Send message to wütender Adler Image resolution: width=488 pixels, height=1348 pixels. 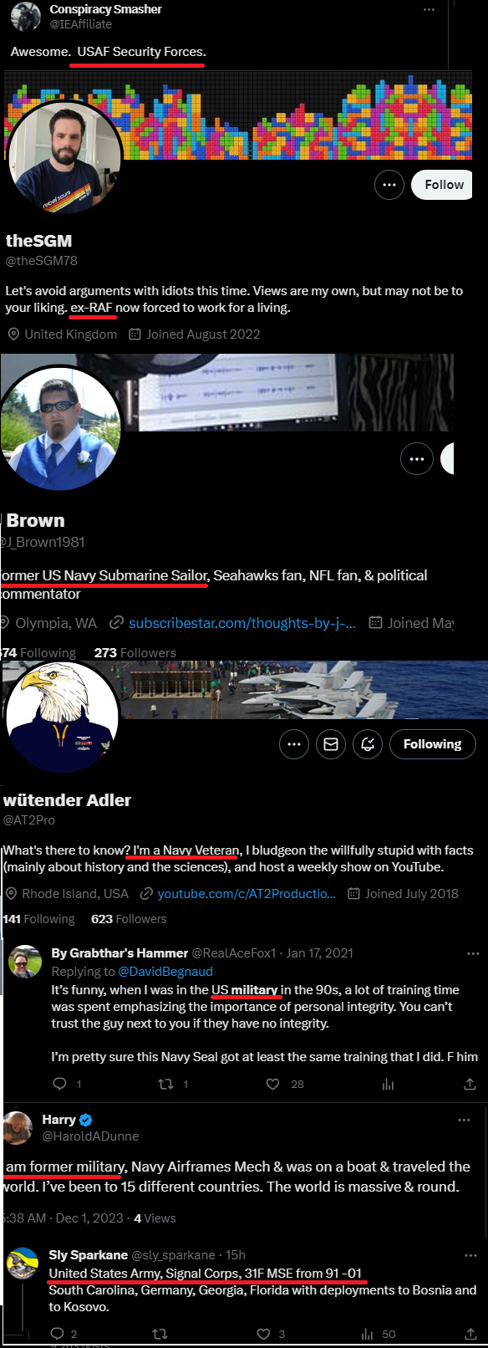[x=331, y=744]
